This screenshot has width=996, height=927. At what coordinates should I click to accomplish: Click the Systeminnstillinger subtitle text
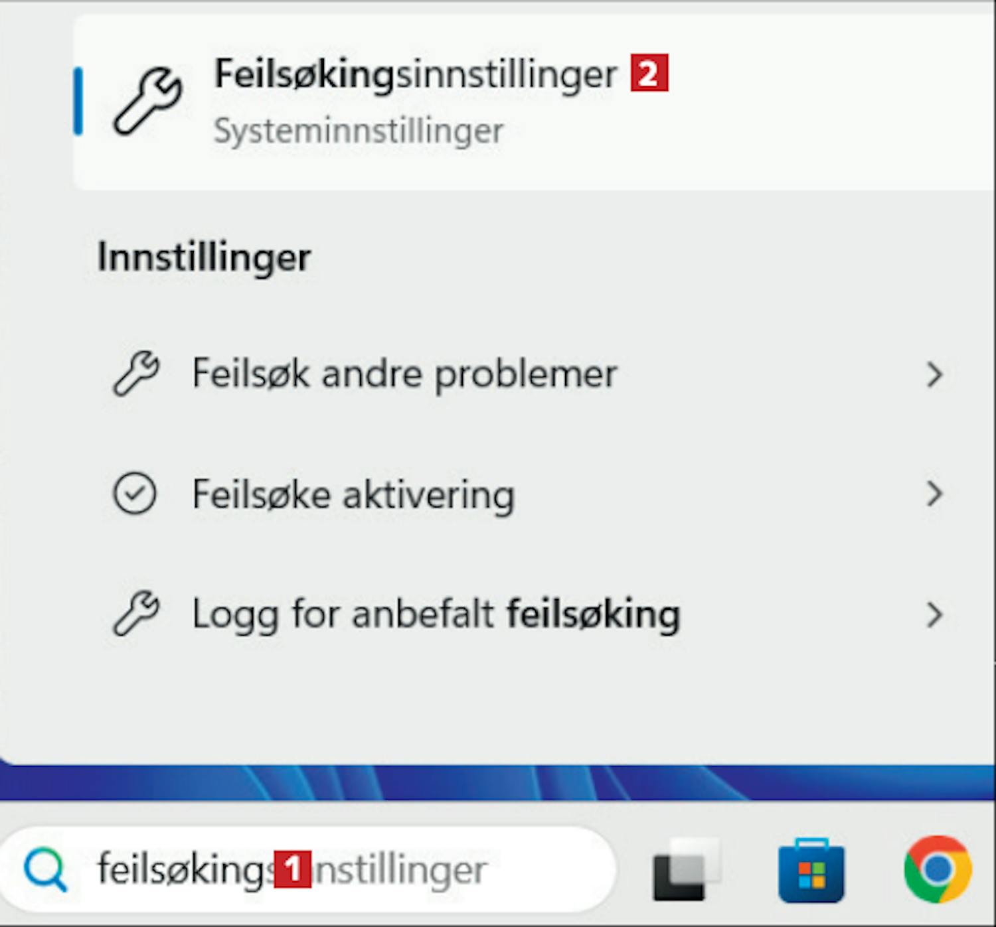(x=358, y=131)
